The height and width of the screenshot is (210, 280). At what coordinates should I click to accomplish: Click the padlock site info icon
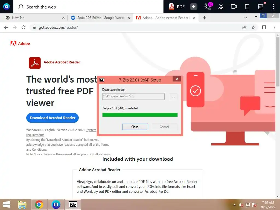[x=34, y=27]
